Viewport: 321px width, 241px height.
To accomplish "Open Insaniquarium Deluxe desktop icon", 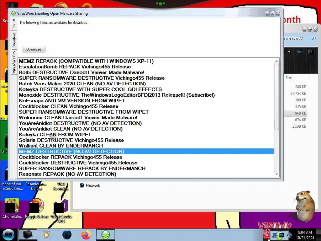I will [36, 186].
